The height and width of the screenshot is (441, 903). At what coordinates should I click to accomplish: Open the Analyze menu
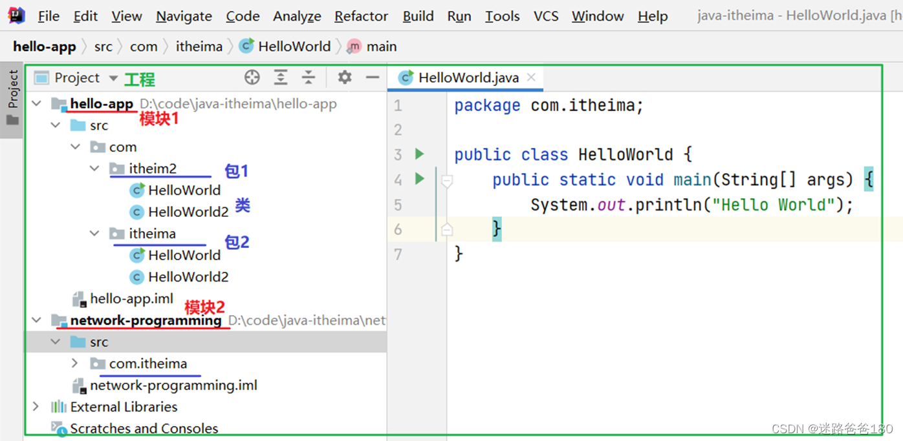[297, 16]
